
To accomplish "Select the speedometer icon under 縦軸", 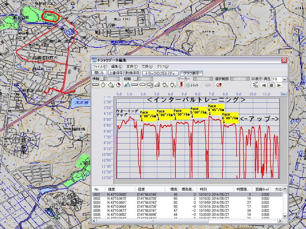I will [x=142, y=85].
